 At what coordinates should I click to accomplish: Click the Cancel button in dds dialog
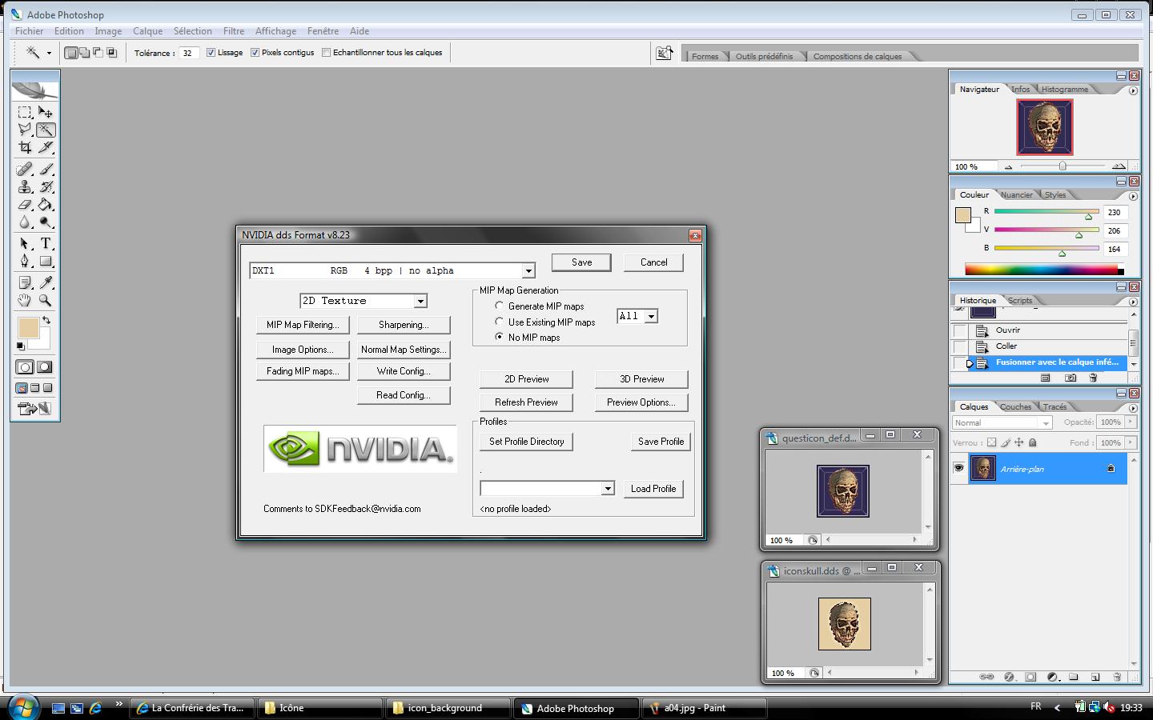pos(653,262)
